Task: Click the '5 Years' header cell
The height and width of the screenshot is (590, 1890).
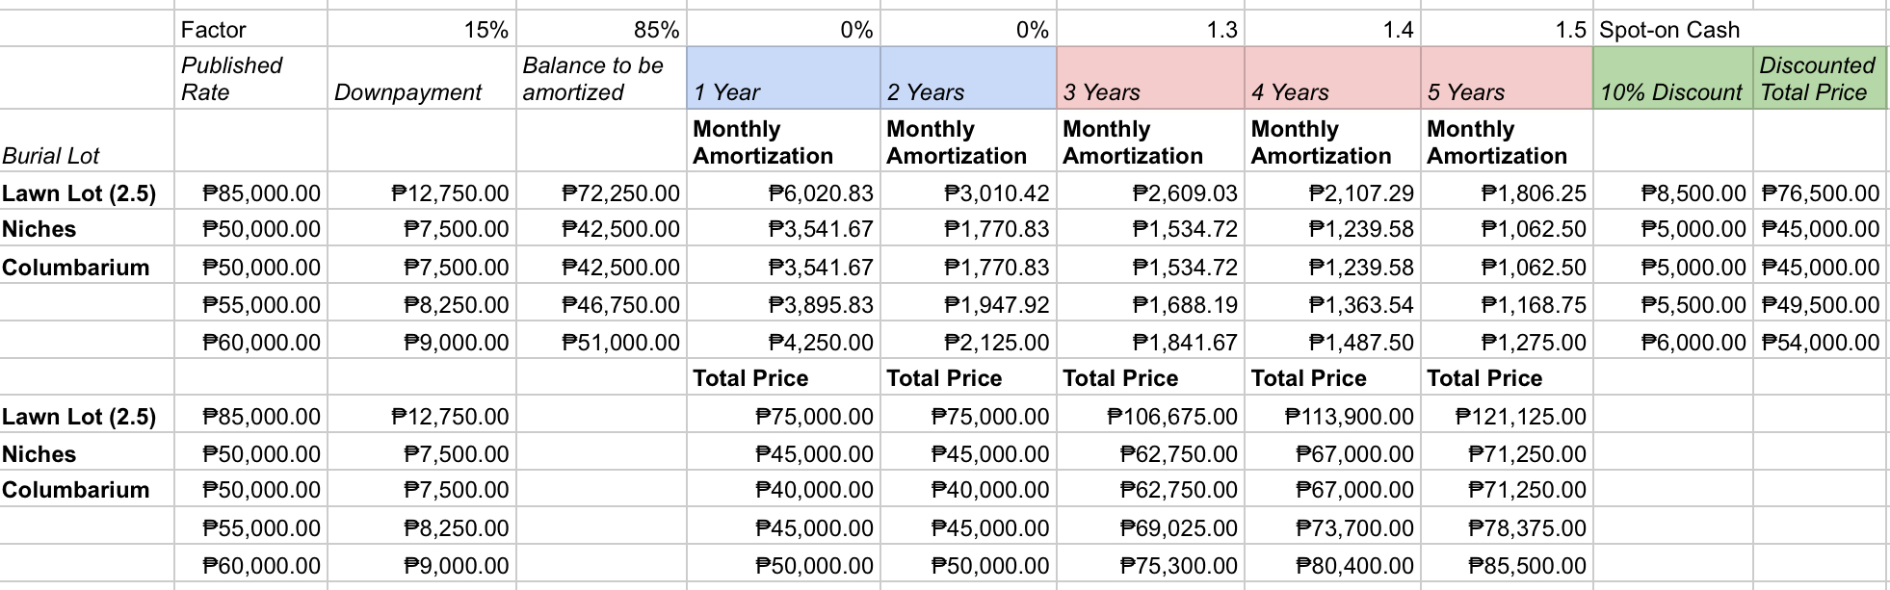Action: tap(1506, 78)
